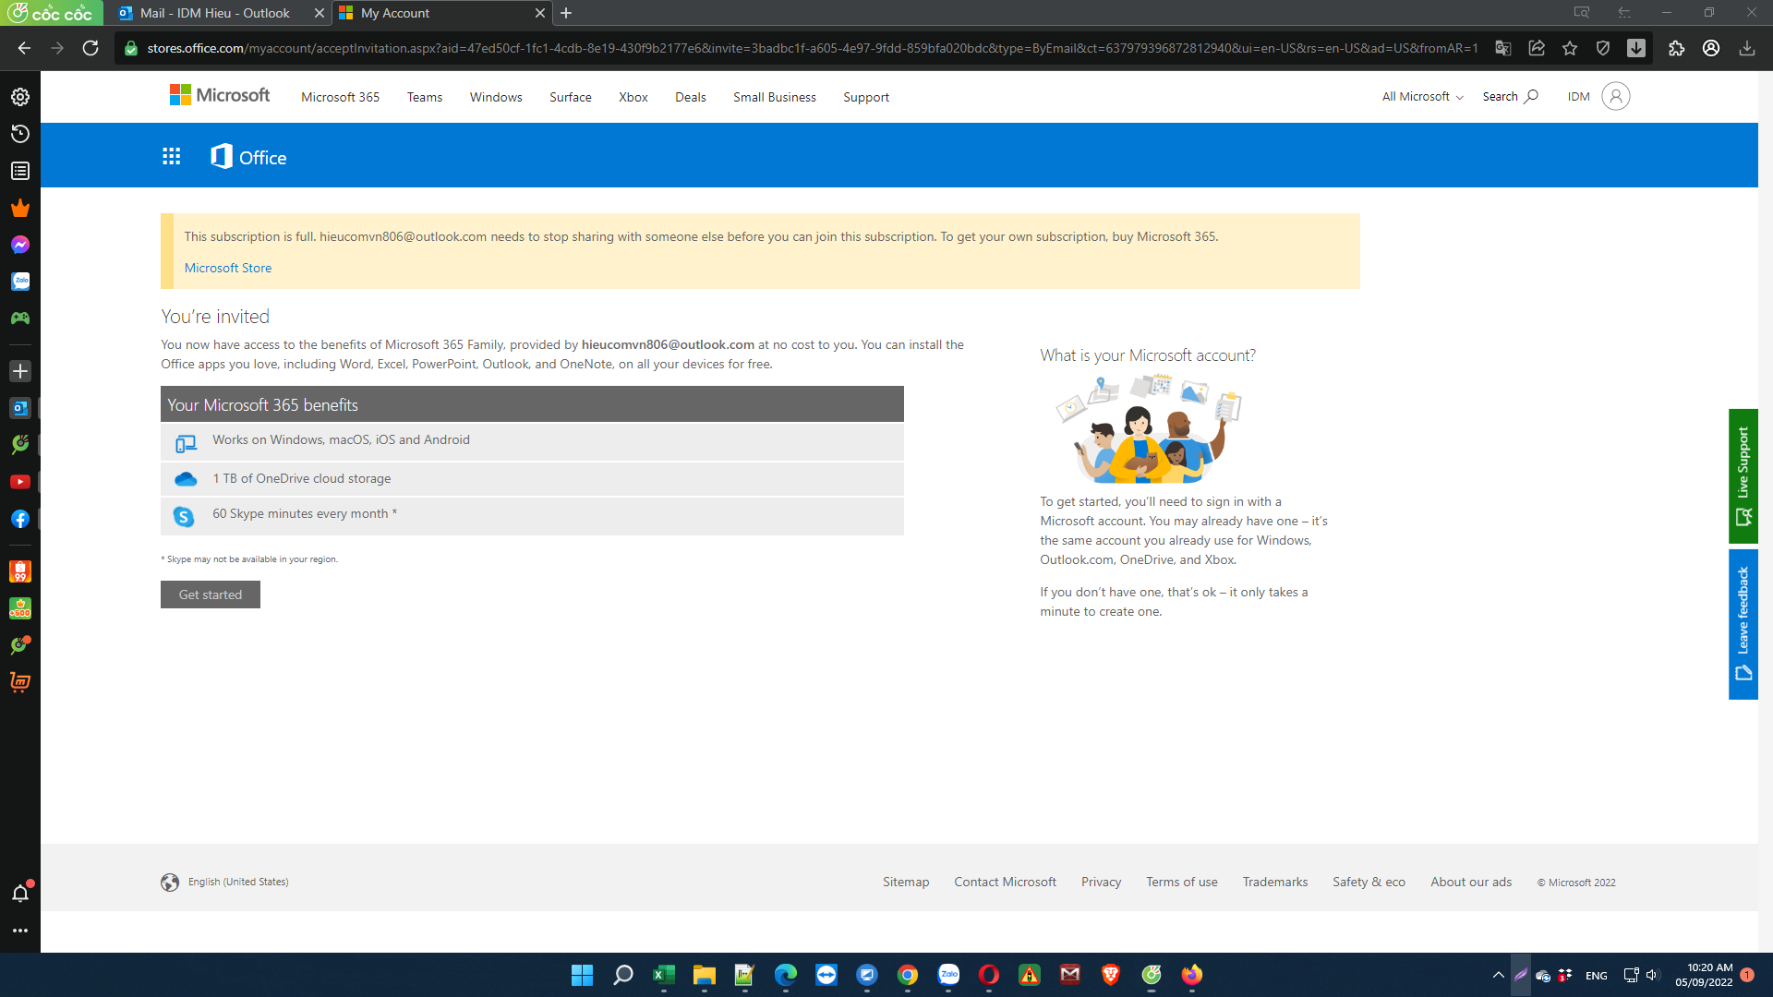Open browser extensions puzzle icon
The image size is (1773, 997).
click(x=1677, y=48)
